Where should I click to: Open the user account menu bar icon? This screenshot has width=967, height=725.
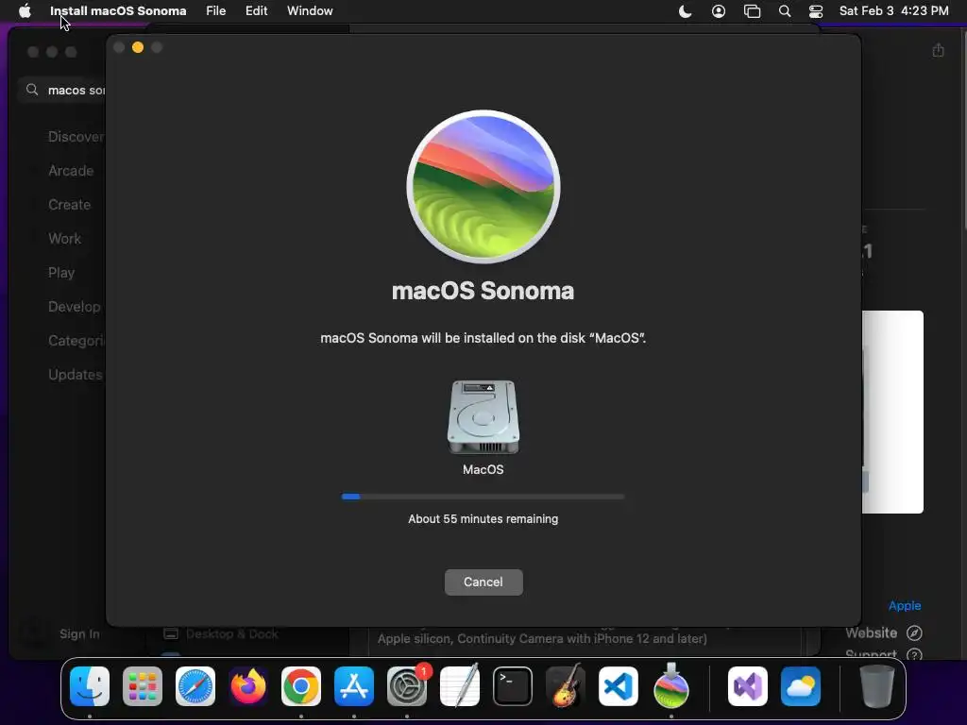[719, 11]
